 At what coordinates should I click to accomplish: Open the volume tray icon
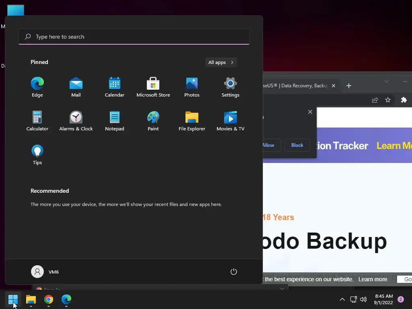pyautogui.click(x=363, y=299)
